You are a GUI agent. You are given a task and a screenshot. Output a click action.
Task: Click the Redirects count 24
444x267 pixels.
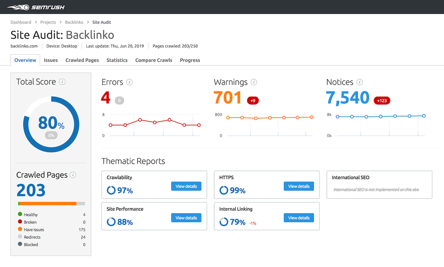[x=83, y=237]
